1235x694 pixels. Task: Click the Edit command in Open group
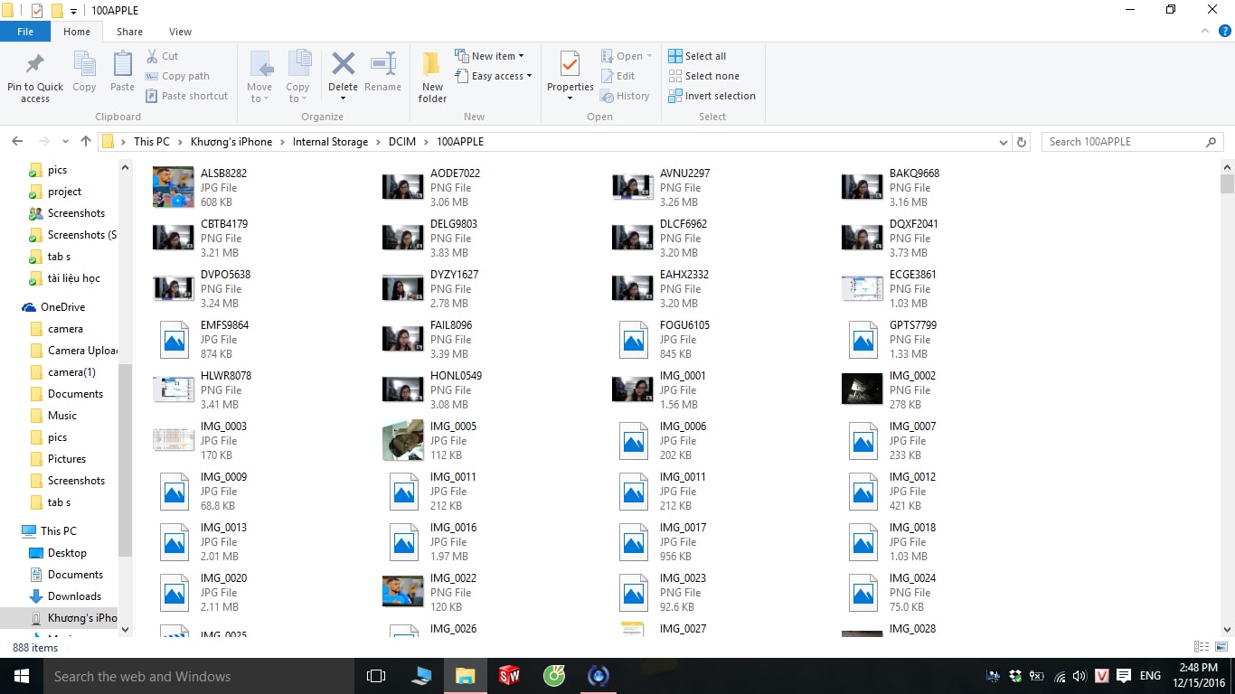[617, 76]
